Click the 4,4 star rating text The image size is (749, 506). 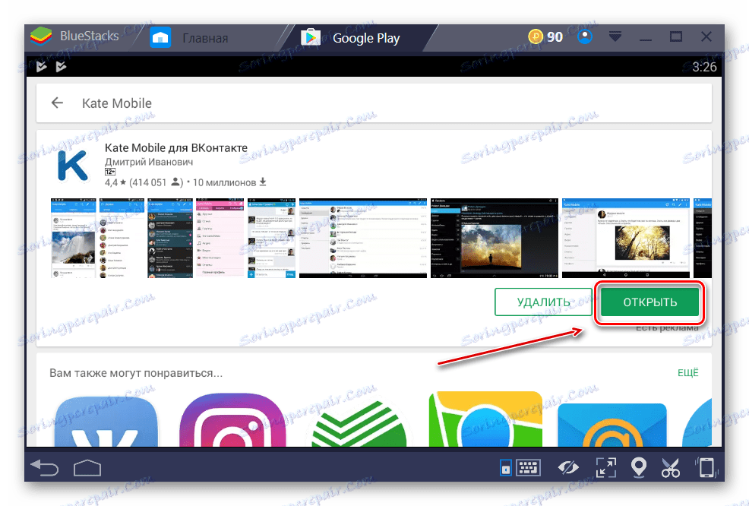115,182
